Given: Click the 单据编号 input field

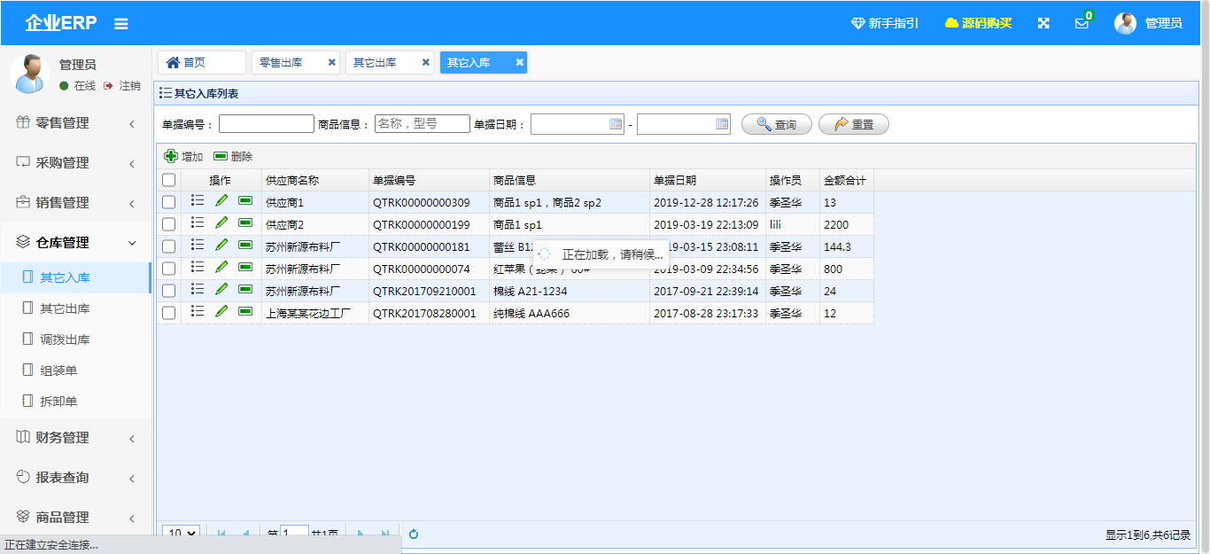Looking at the screenshot, I should [266, 124].
